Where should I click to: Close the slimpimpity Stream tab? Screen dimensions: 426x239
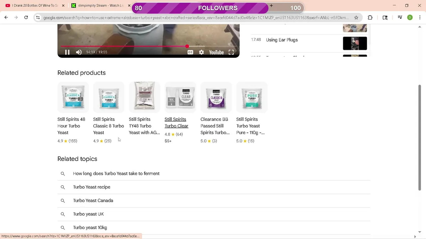pos(129,6)
